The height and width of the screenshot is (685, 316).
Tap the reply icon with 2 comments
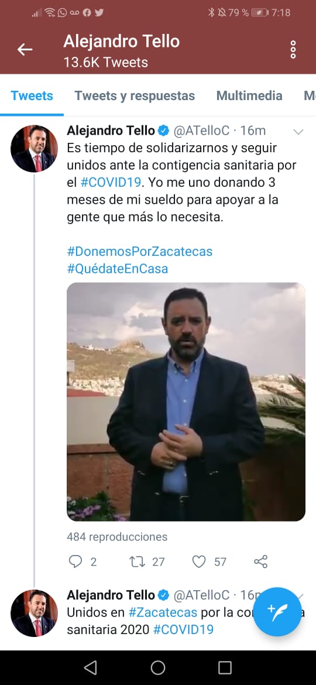(x=75, y=561)
